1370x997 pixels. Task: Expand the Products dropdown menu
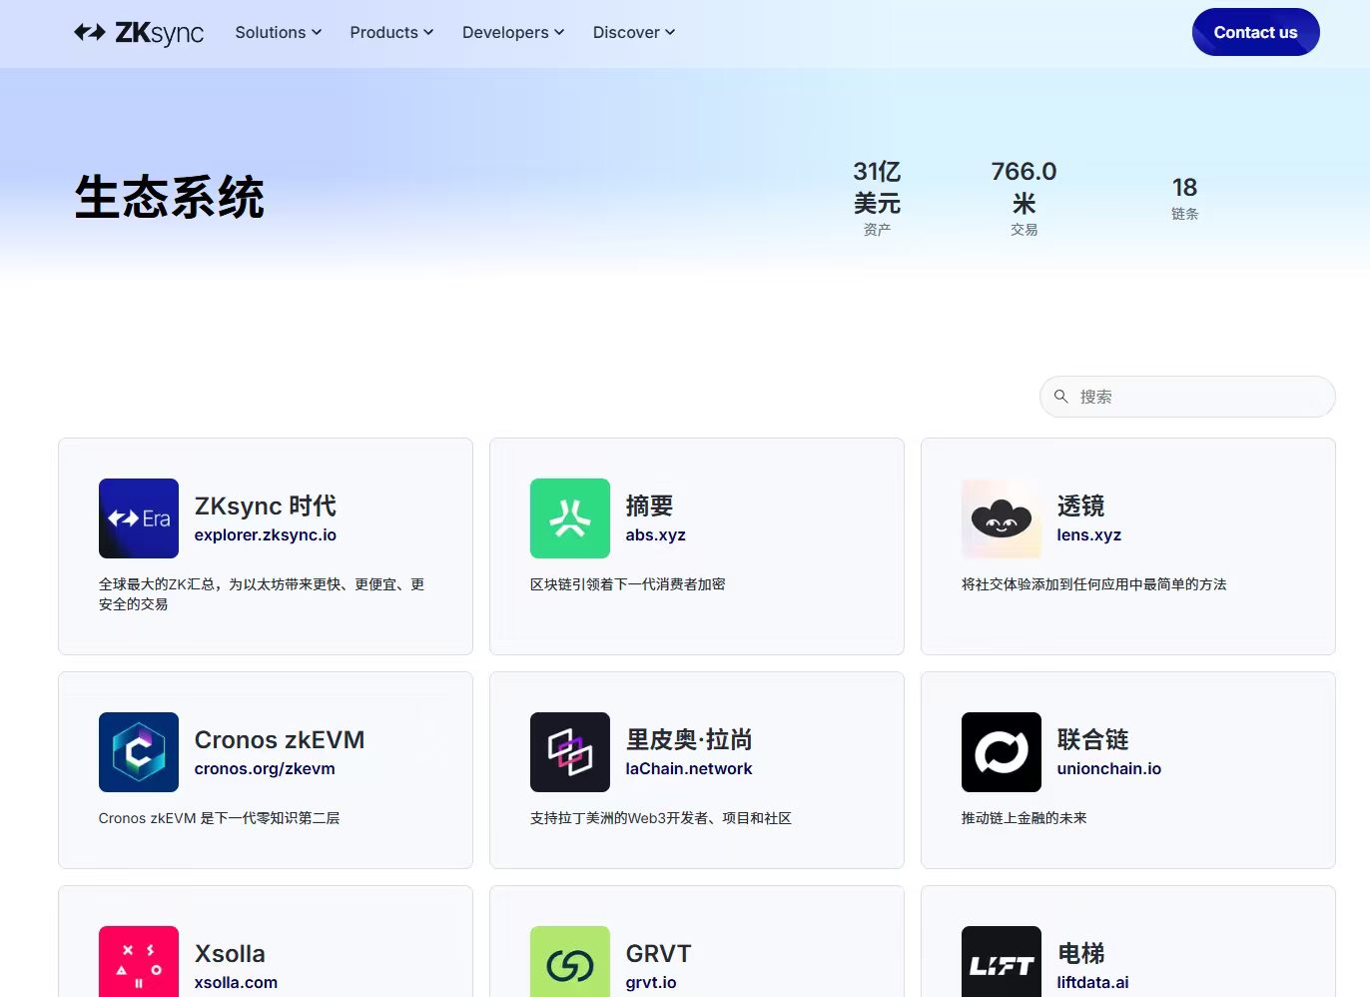(x=391, y=33)
